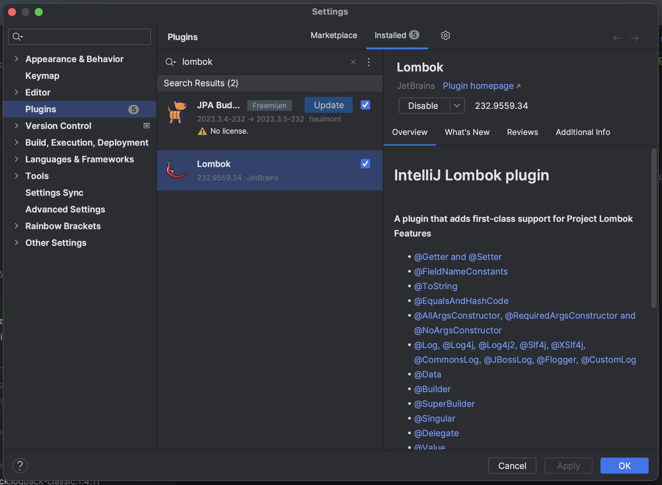Open the Overview tab
This screenshot has width=662, height=485.
(409, 132)
